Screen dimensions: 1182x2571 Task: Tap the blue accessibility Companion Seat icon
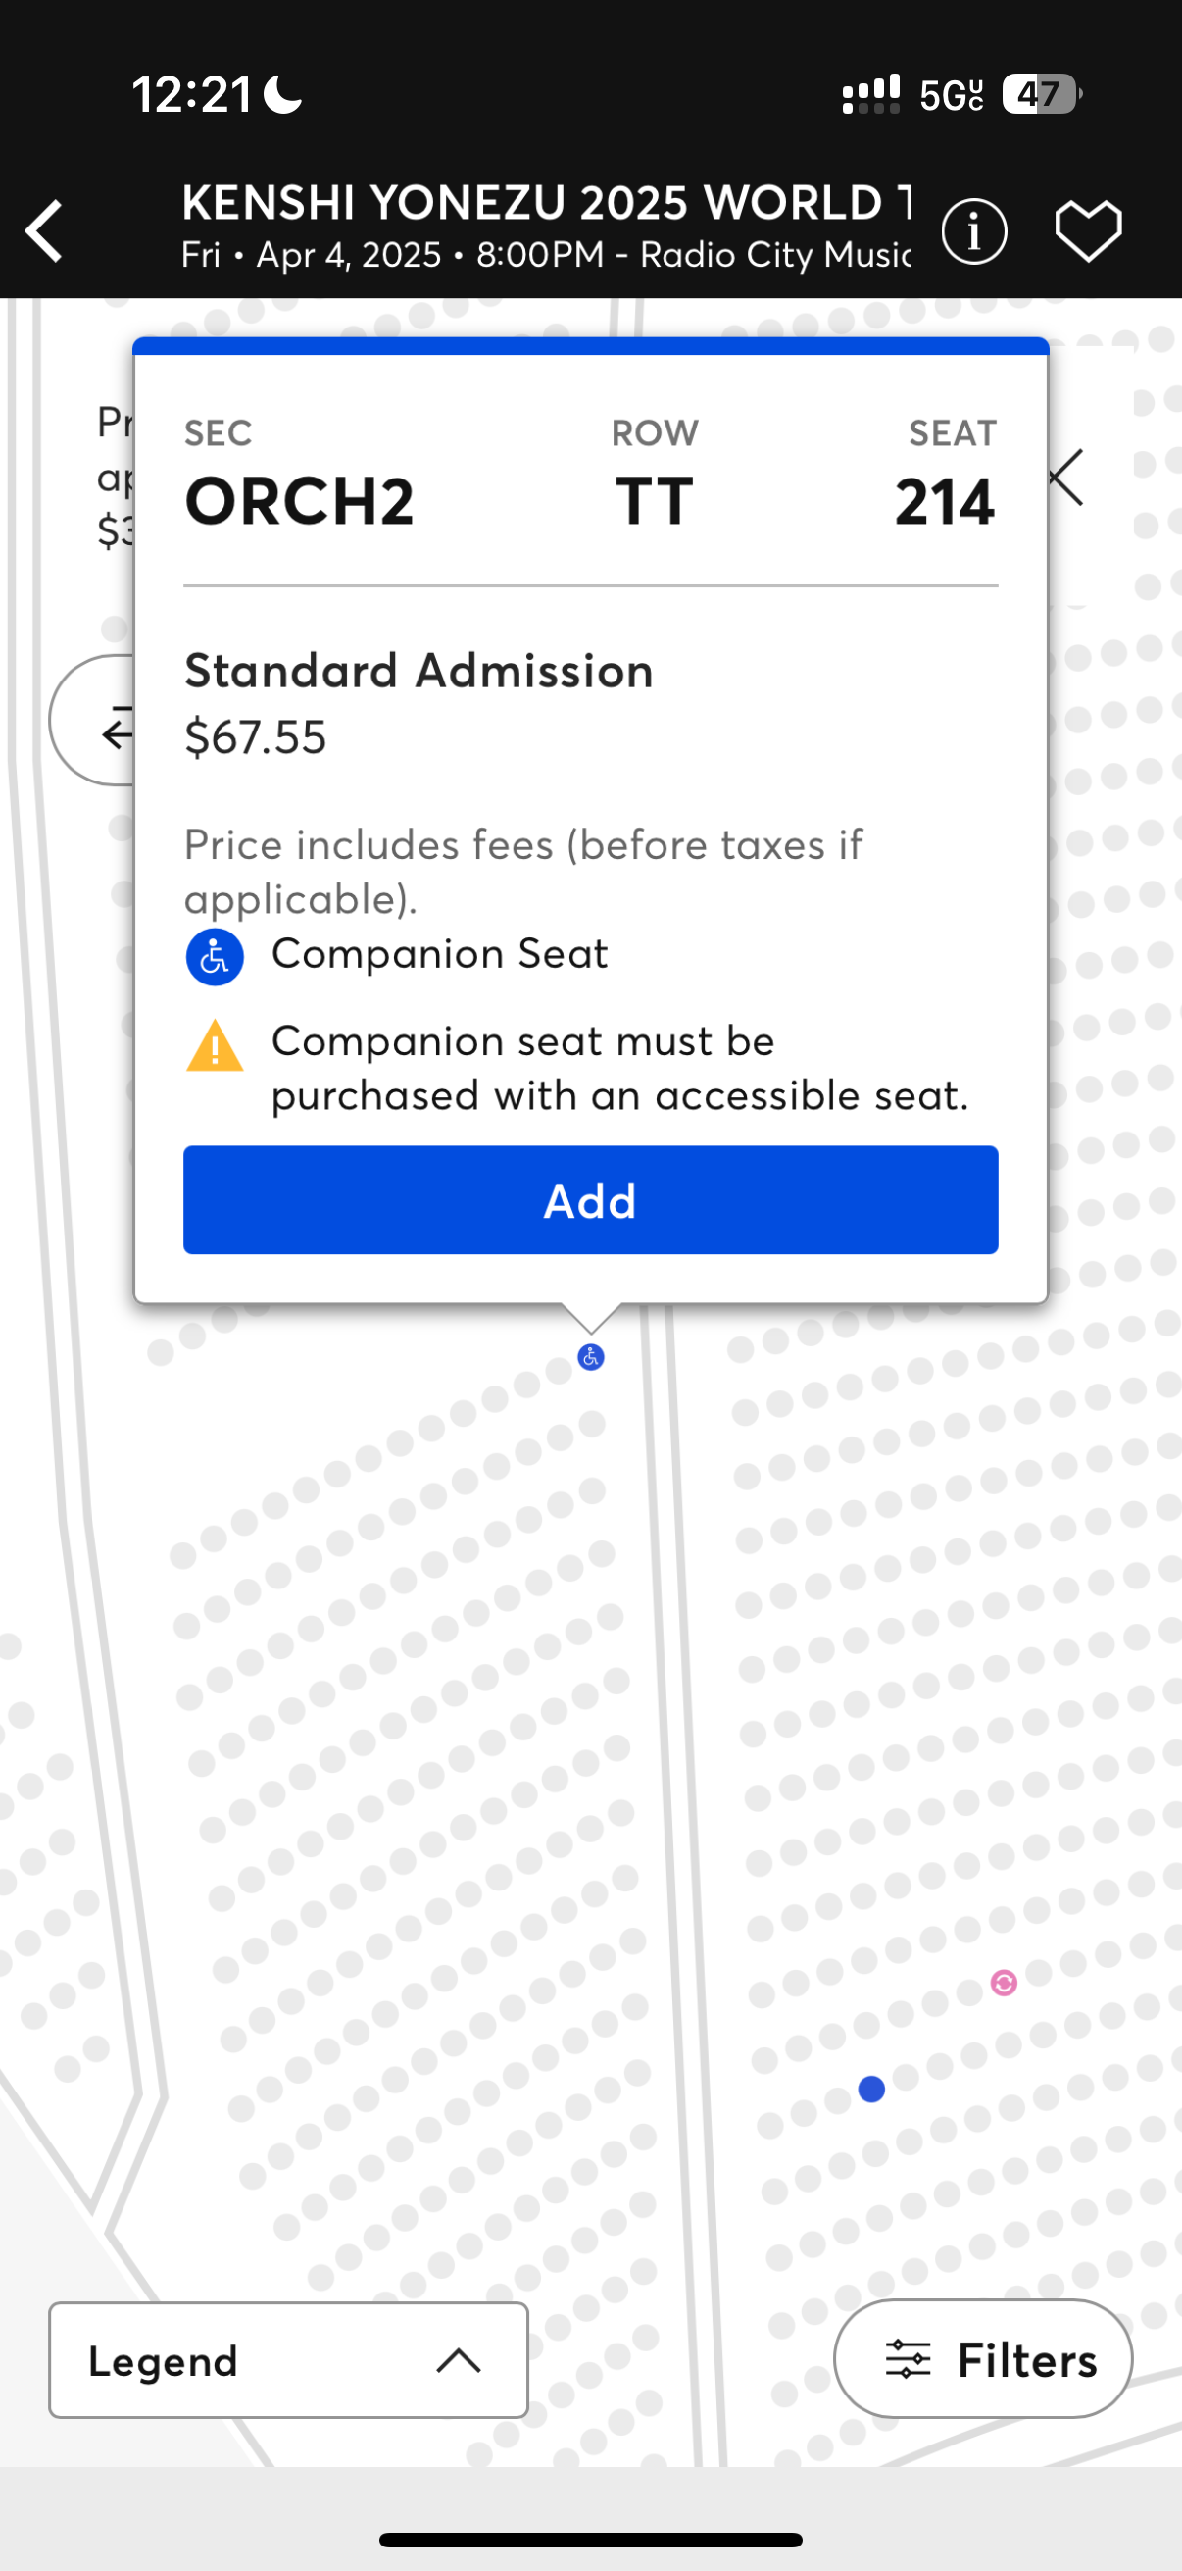coord(215,957)
